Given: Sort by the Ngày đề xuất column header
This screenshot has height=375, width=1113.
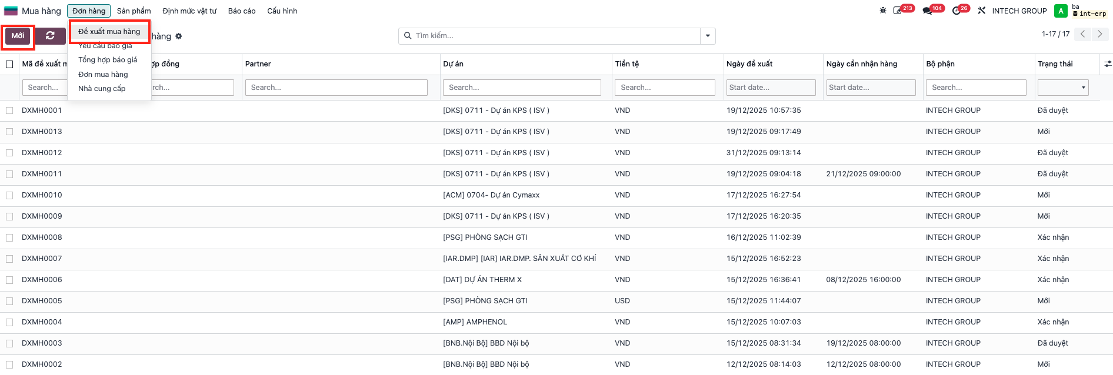Looking at the screenshot, I should (749, 64).
